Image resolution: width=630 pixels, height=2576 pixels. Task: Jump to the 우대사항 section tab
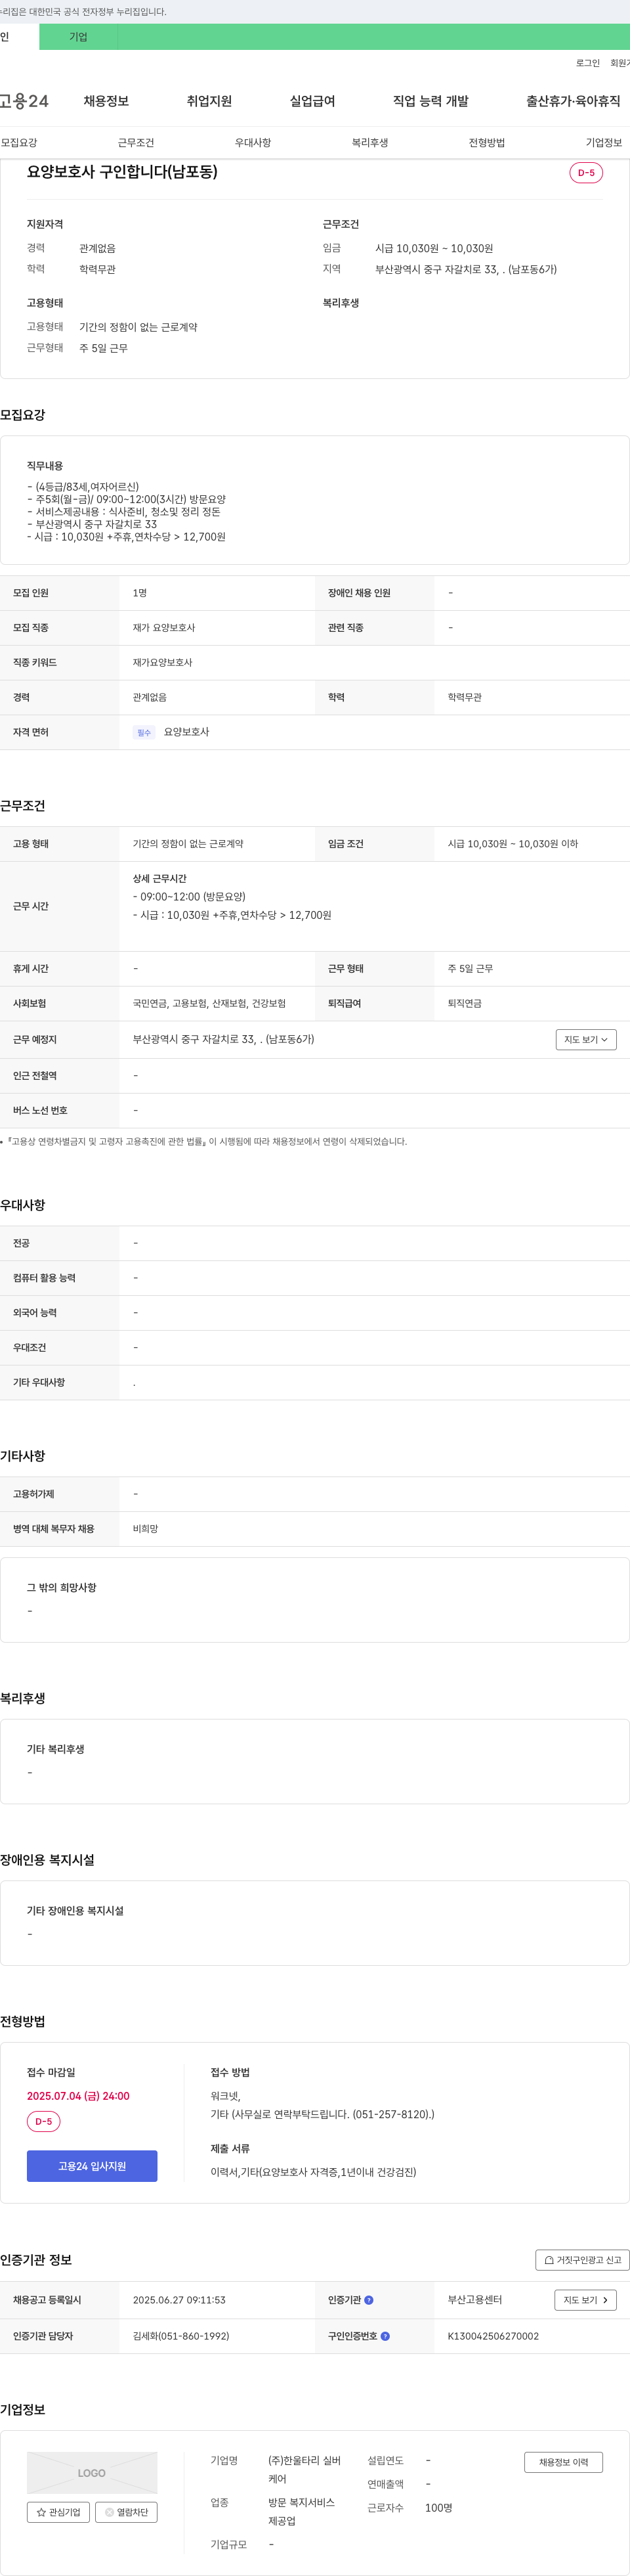[x=253, y=143]
